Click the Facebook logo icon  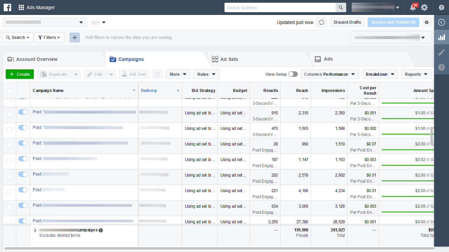point(7,7)
